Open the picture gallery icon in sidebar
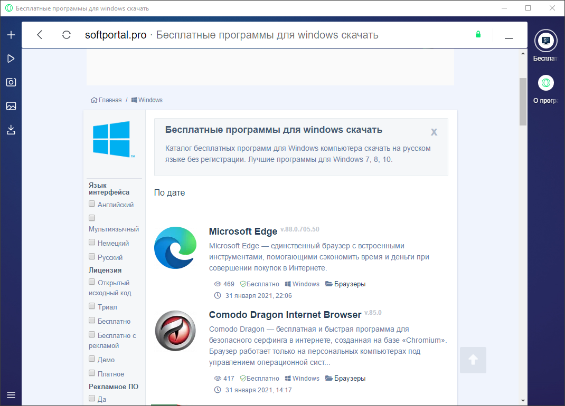Image resolution: width=565 pixels, height=406 pixels. click(x=11, y=106)
